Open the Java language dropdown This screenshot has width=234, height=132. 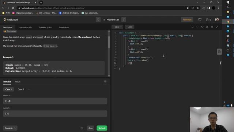[x=117, y=27]
